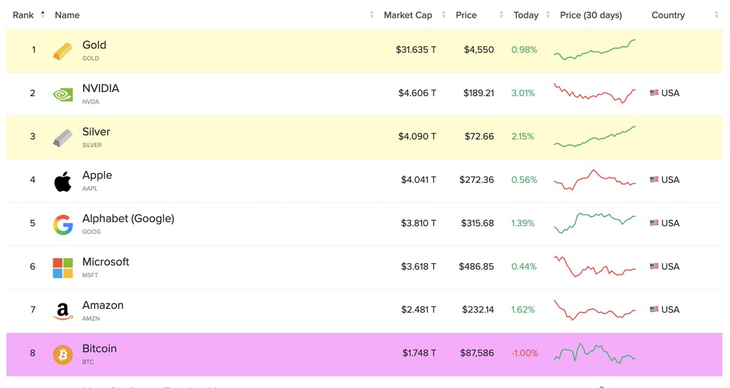Select the Name column header

pyautogui.click(x=67, y=15)
